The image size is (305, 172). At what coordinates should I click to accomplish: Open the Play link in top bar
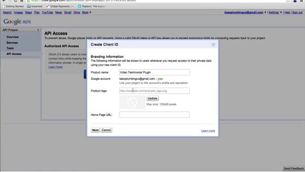(x=37, y=12)
